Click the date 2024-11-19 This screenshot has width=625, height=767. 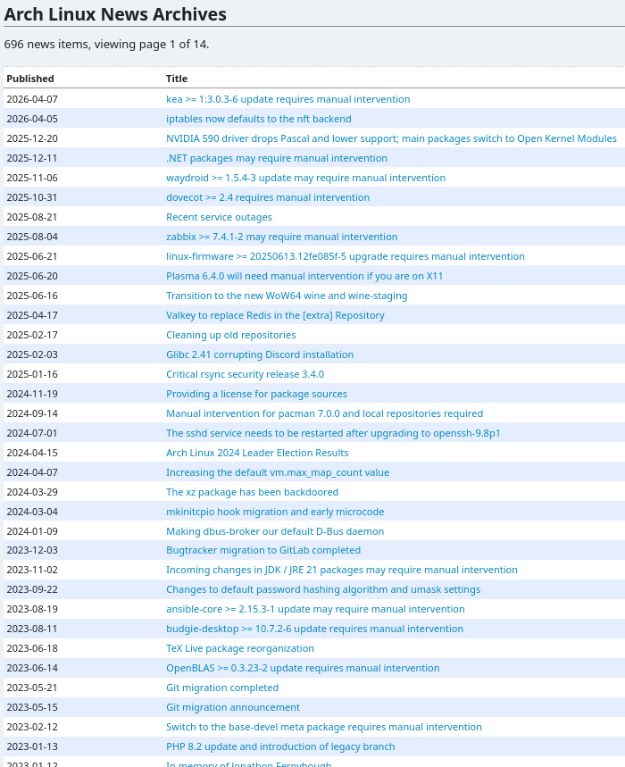point(32,393)
